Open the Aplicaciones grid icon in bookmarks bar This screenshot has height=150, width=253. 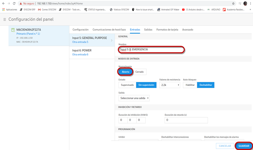click(4, 10)
